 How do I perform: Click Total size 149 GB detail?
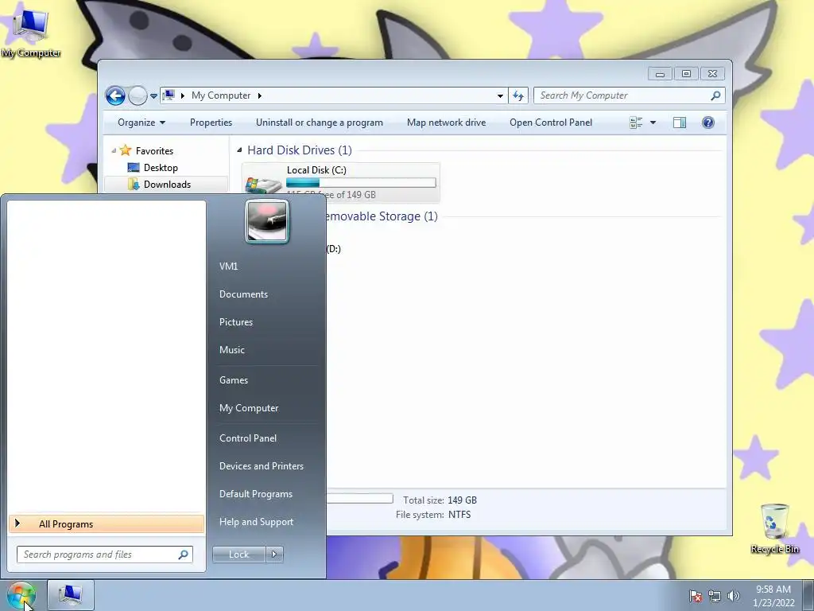tap(440, 500)
